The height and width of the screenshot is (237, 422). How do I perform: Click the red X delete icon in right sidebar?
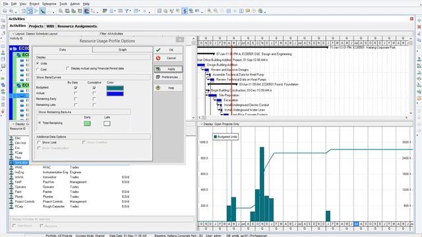[419, 27]
